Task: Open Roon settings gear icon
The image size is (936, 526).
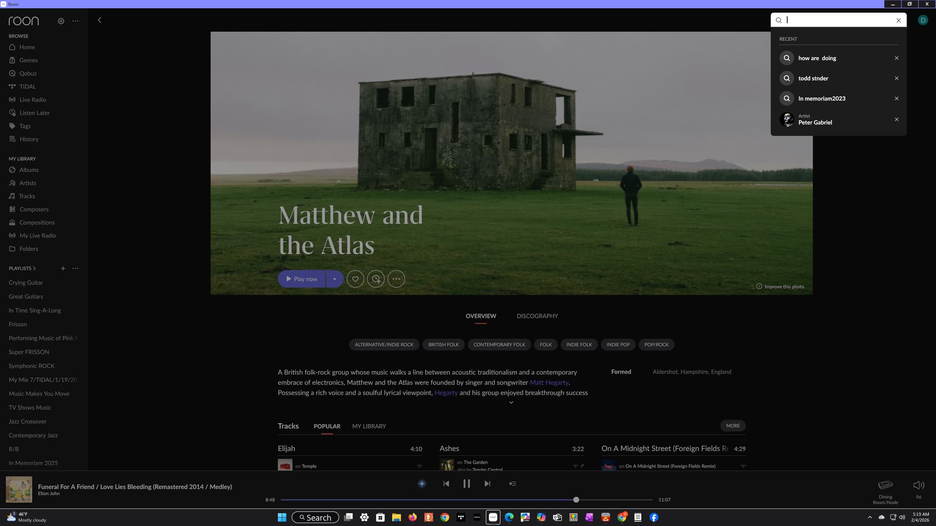Action: point(61,21)
